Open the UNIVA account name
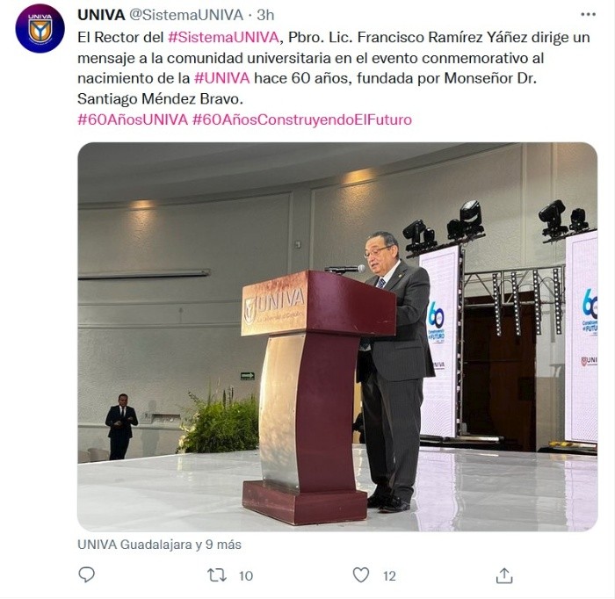The width and height of the screenshot is (615, 599). (101, 15)
